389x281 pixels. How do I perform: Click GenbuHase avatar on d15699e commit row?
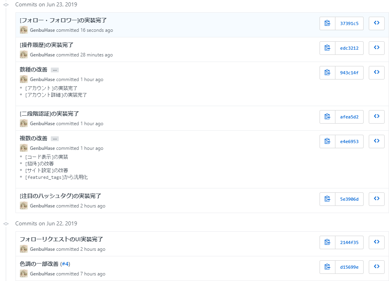tap(24, 273)
